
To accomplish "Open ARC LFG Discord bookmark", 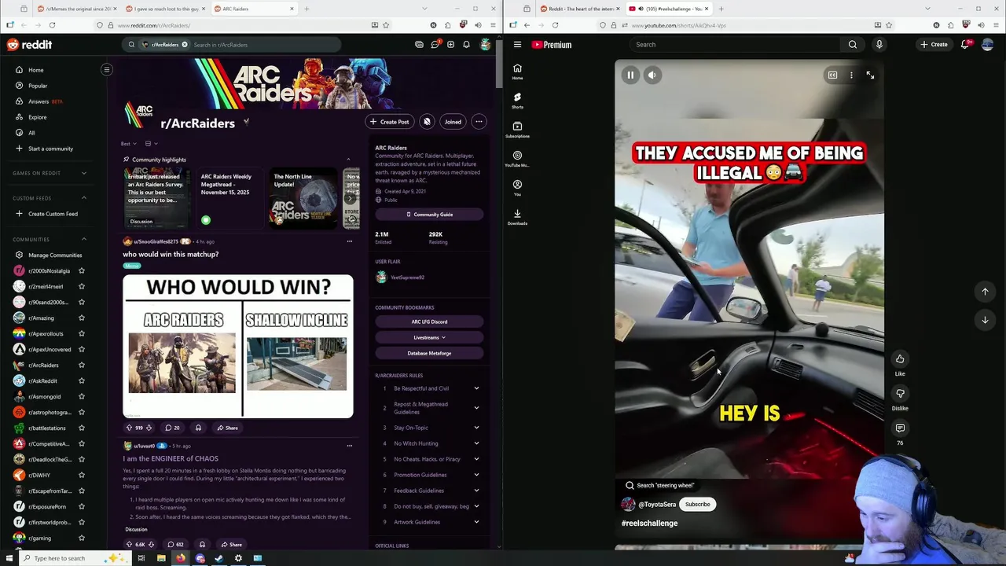I will tap(429, 322).
